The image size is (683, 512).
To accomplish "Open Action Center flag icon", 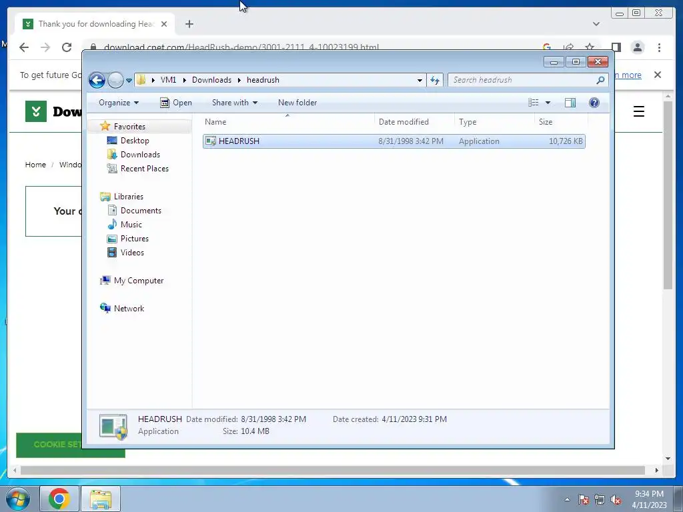I will [x=584, y=499].
